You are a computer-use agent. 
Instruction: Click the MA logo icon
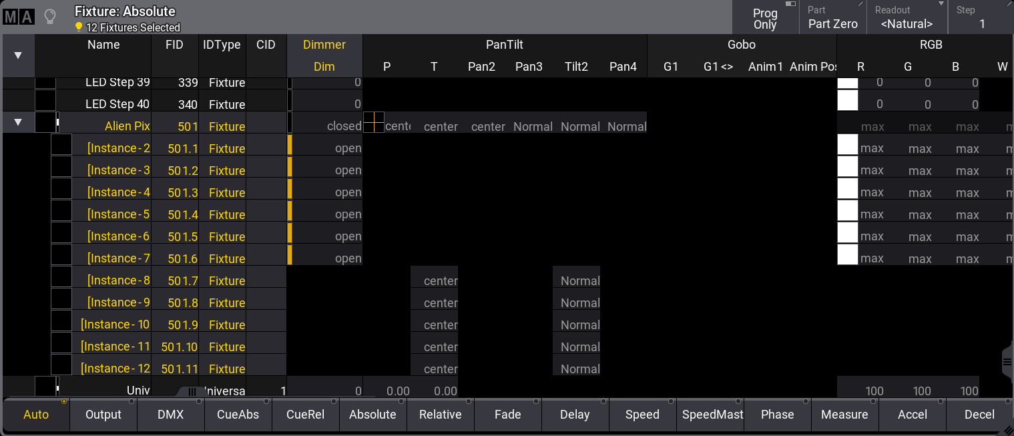coord(19,17)
